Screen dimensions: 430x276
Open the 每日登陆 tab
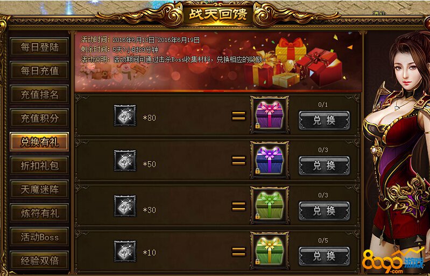tap(39, 47)
